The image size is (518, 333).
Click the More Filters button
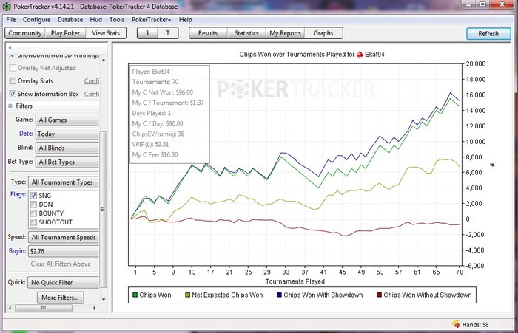[60, 298]
